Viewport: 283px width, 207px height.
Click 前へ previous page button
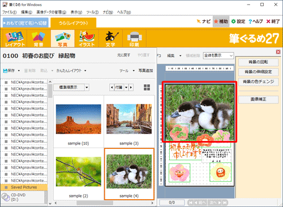click(x=200, y=202)
